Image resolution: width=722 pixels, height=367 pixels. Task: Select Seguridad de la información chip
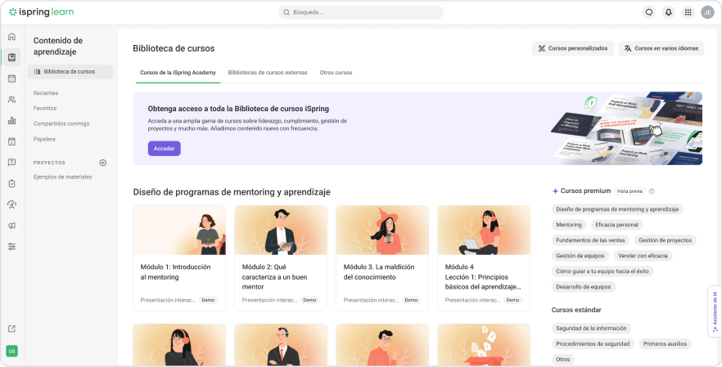point(591,329)
